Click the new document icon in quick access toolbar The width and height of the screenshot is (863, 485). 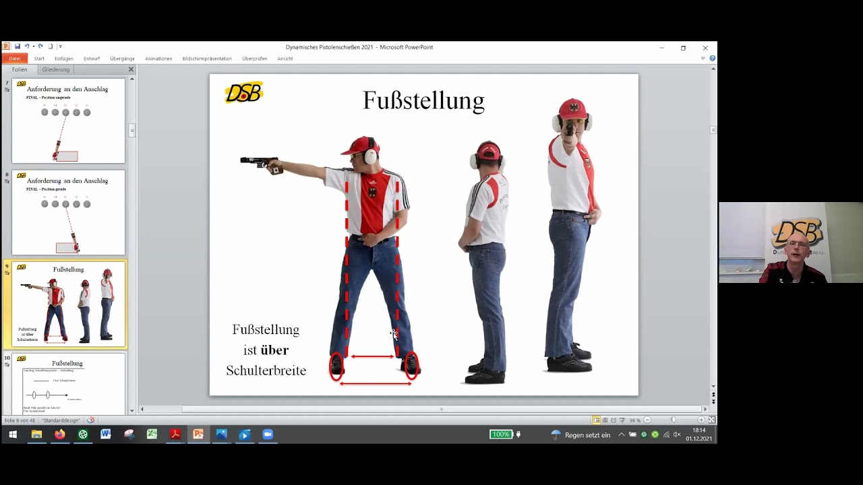point(51,46)
